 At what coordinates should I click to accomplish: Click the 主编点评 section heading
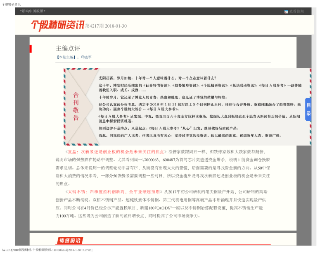(x=68, y=48)
